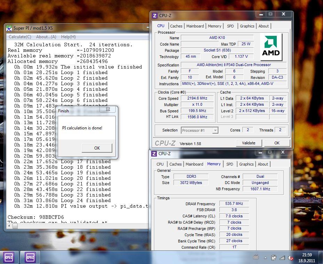Viewport: 323px width, 264px height.
Task: Click the memory Type value DDR3
Action: tap(191, 176)
